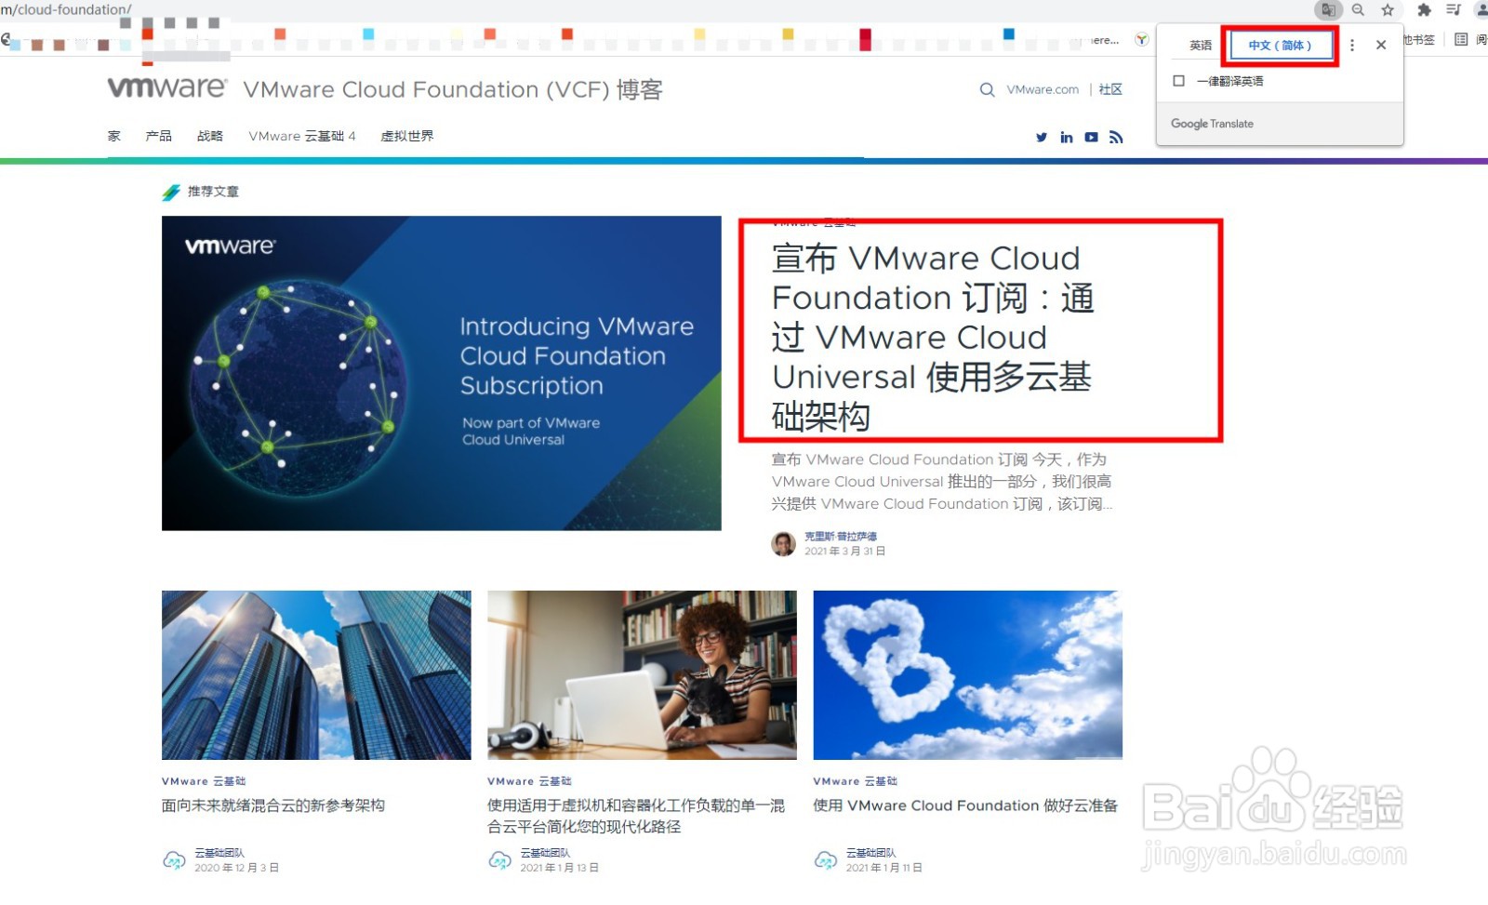
Task: Open the RSS feed icon
Action: coord(1116,138)
